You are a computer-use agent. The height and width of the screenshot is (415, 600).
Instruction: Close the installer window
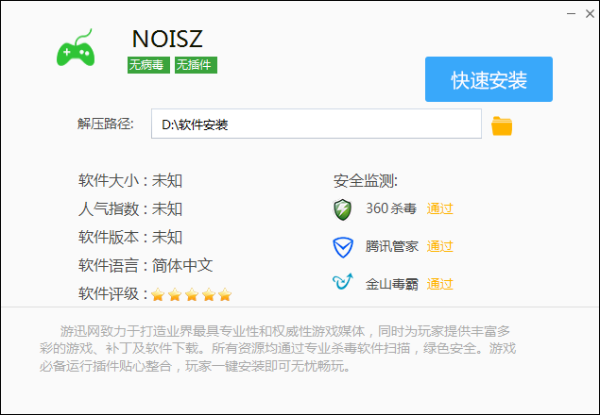590,14
